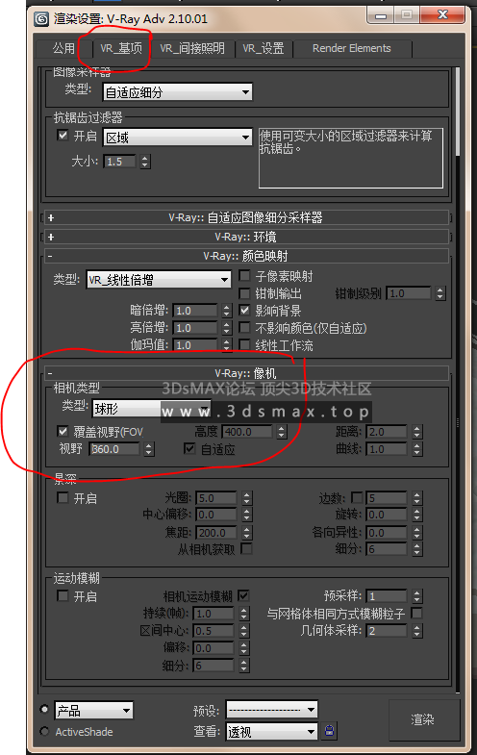Screen dimensions: 477x755
Task: Click the 暗倍增 value input field
Action: point(196,311)
